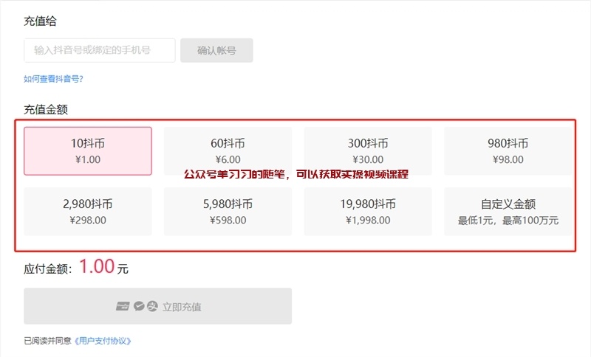The height and width of the screenshot is (357, 591).
Task: Click the bank card payment icon
Action: [123, 306]
